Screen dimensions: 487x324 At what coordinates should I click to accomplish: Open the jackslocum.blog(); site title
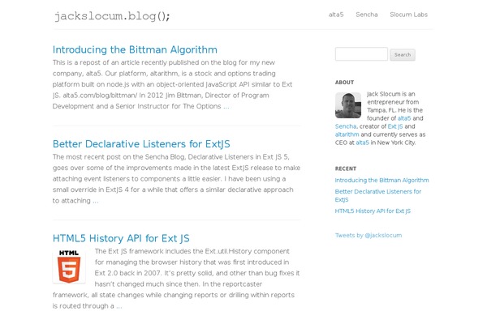pos(112,16)
